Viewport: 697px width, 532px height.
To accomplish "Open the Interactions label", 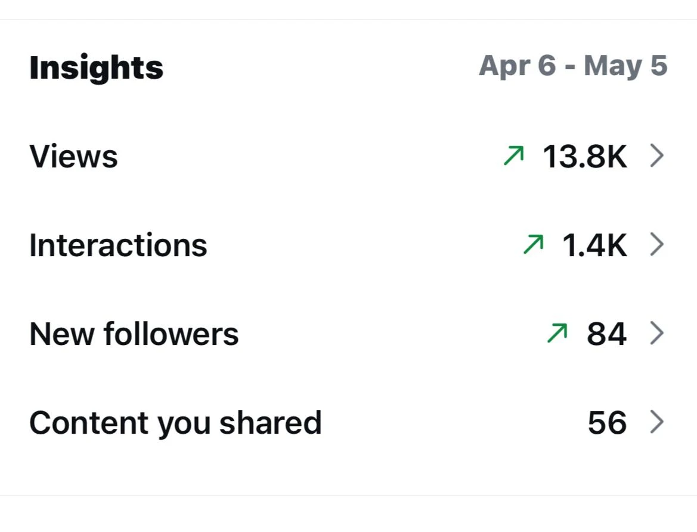I will pos(118,245).
